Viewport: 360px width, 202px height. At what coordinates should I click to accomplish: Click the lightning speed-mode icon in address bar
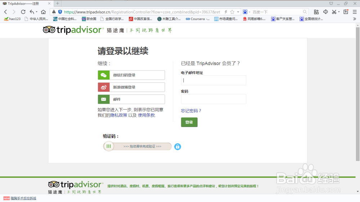tap(226, 12)
